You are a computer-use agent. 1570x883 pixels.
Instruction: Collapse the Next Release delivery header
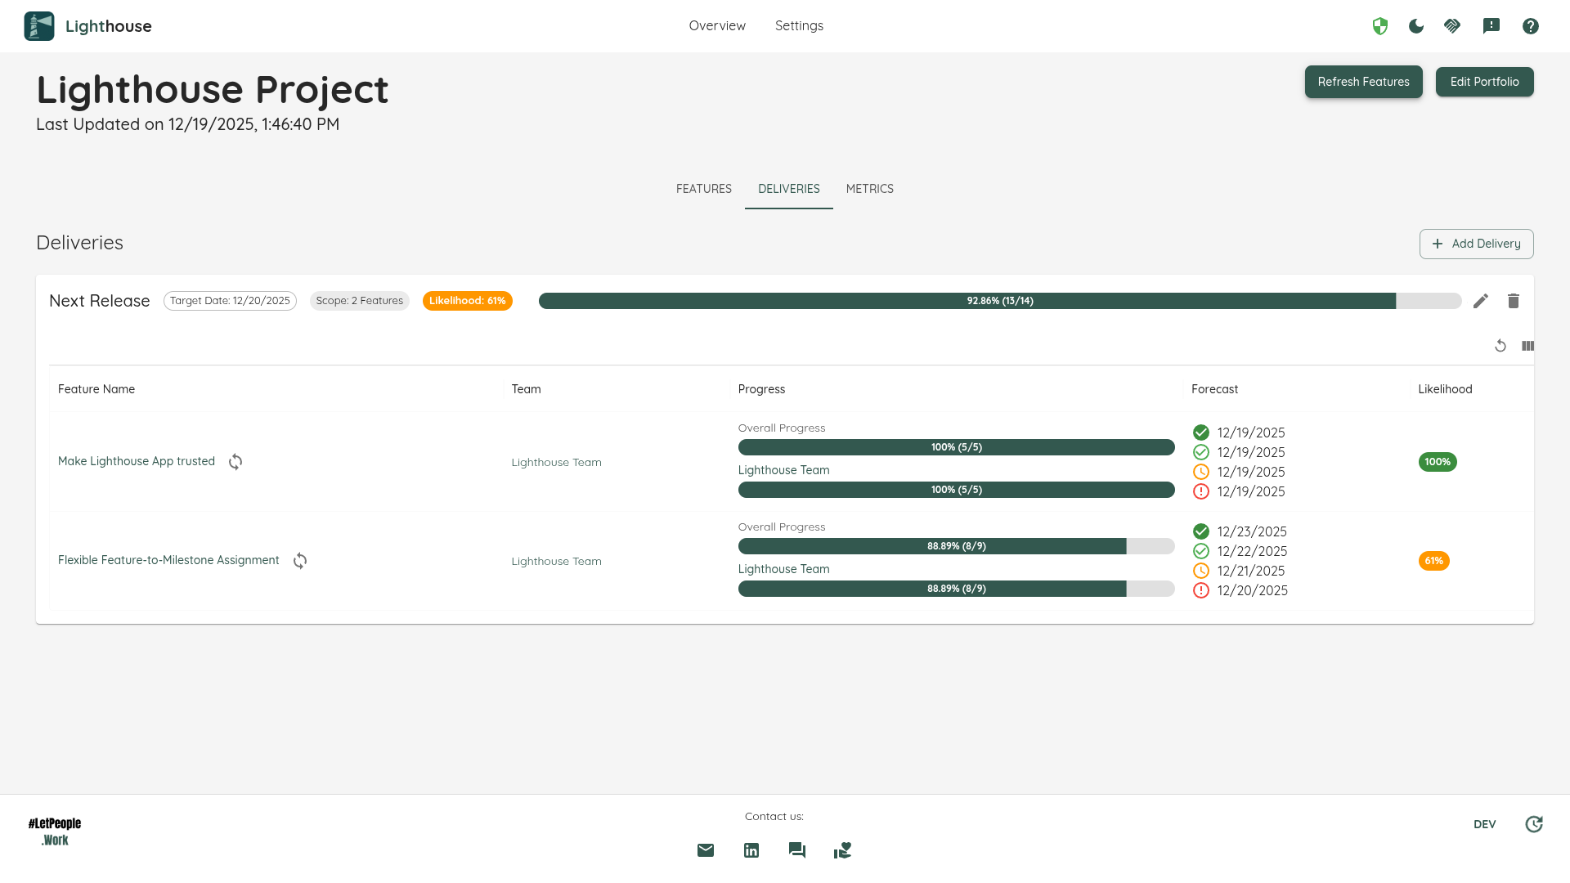pos(100,301)
